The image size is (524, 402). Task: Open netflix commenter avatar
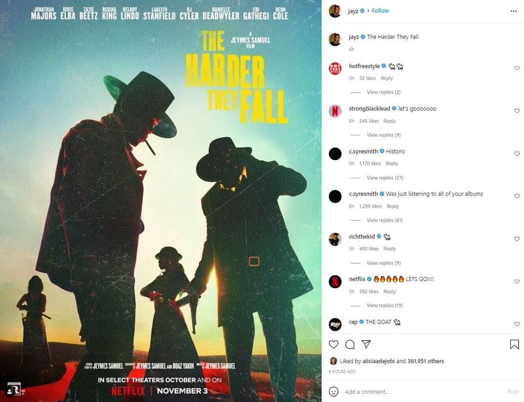335,281
